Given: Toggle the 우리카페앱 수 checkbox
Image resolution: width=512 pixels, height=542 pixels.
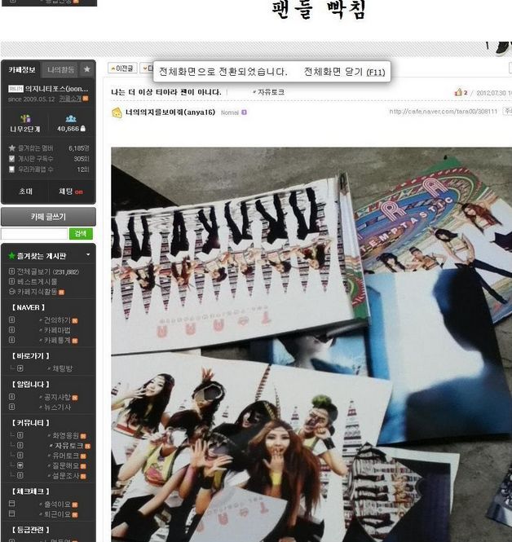Looking at the screenshot, I should (11, 169).
